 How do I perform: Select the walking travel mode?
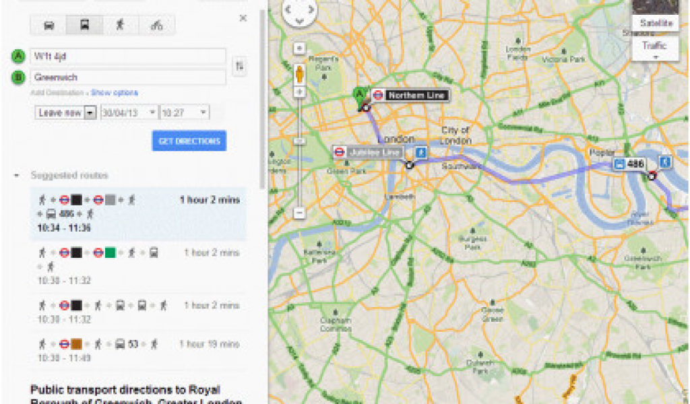[x=121, y=25]
